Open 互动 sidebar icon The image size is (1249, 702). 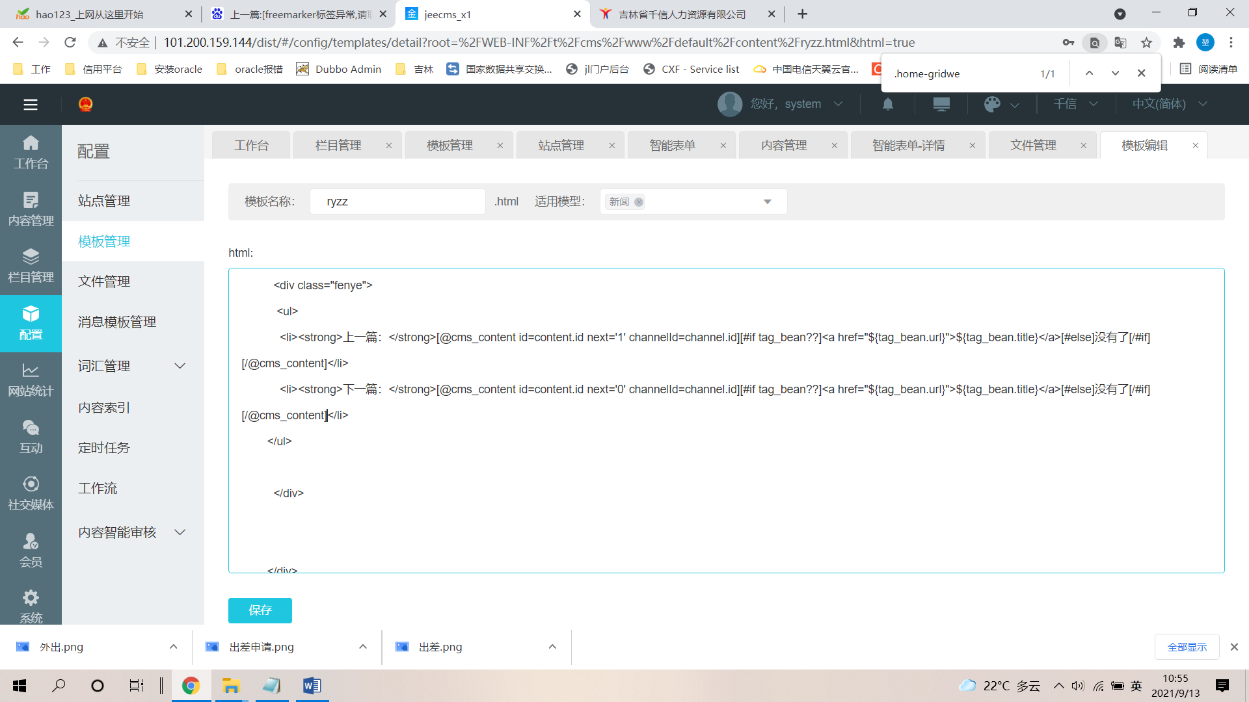31,437
